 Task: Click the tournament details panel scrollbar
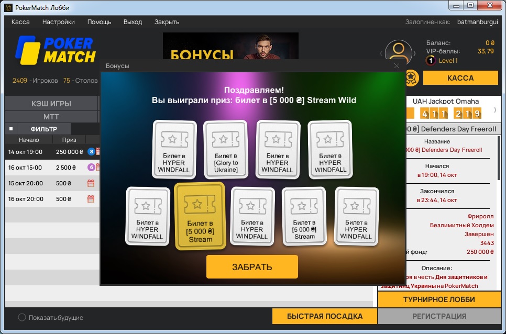(499, 158)
